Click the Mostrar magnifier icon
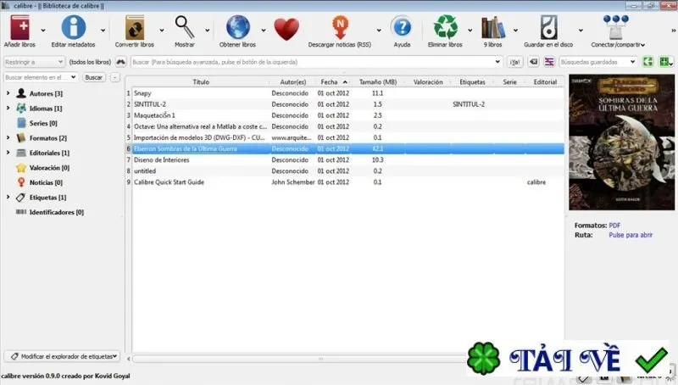Image resolution: width=678 pixels, height=385 pixels. (185, 28)
